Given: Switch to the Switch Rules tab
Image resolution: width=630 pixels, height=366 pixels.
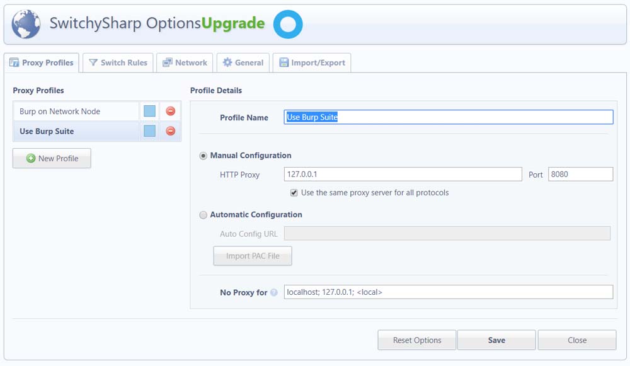Looking at the screenshot, I should [x=118, y=62].
